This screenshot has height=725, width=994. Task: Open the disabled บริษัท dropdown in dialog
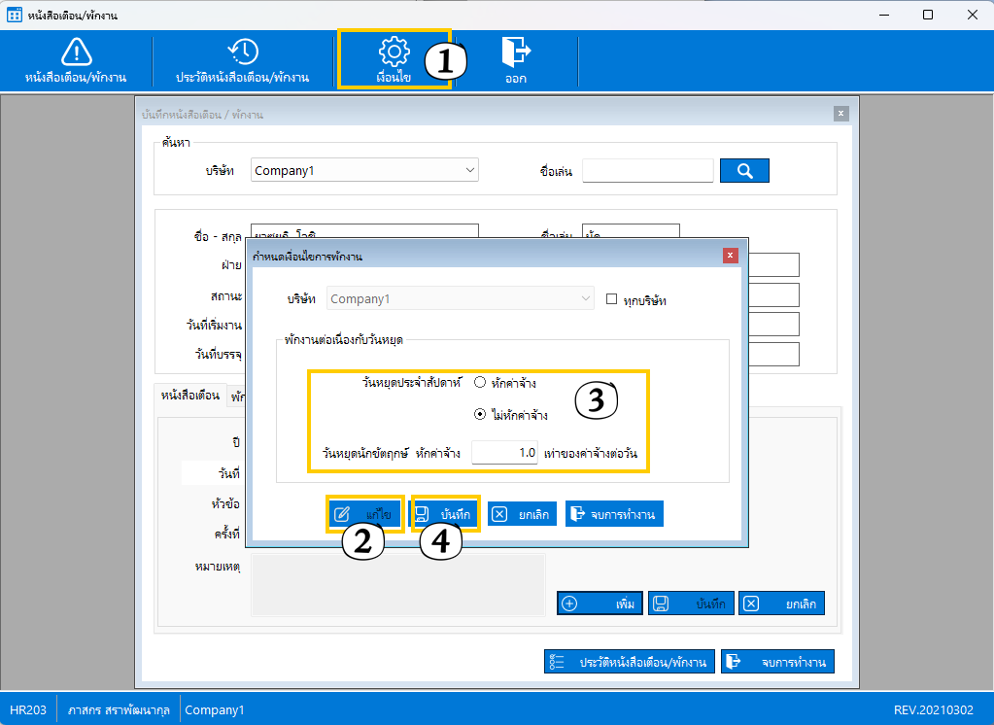click(461, 298)
